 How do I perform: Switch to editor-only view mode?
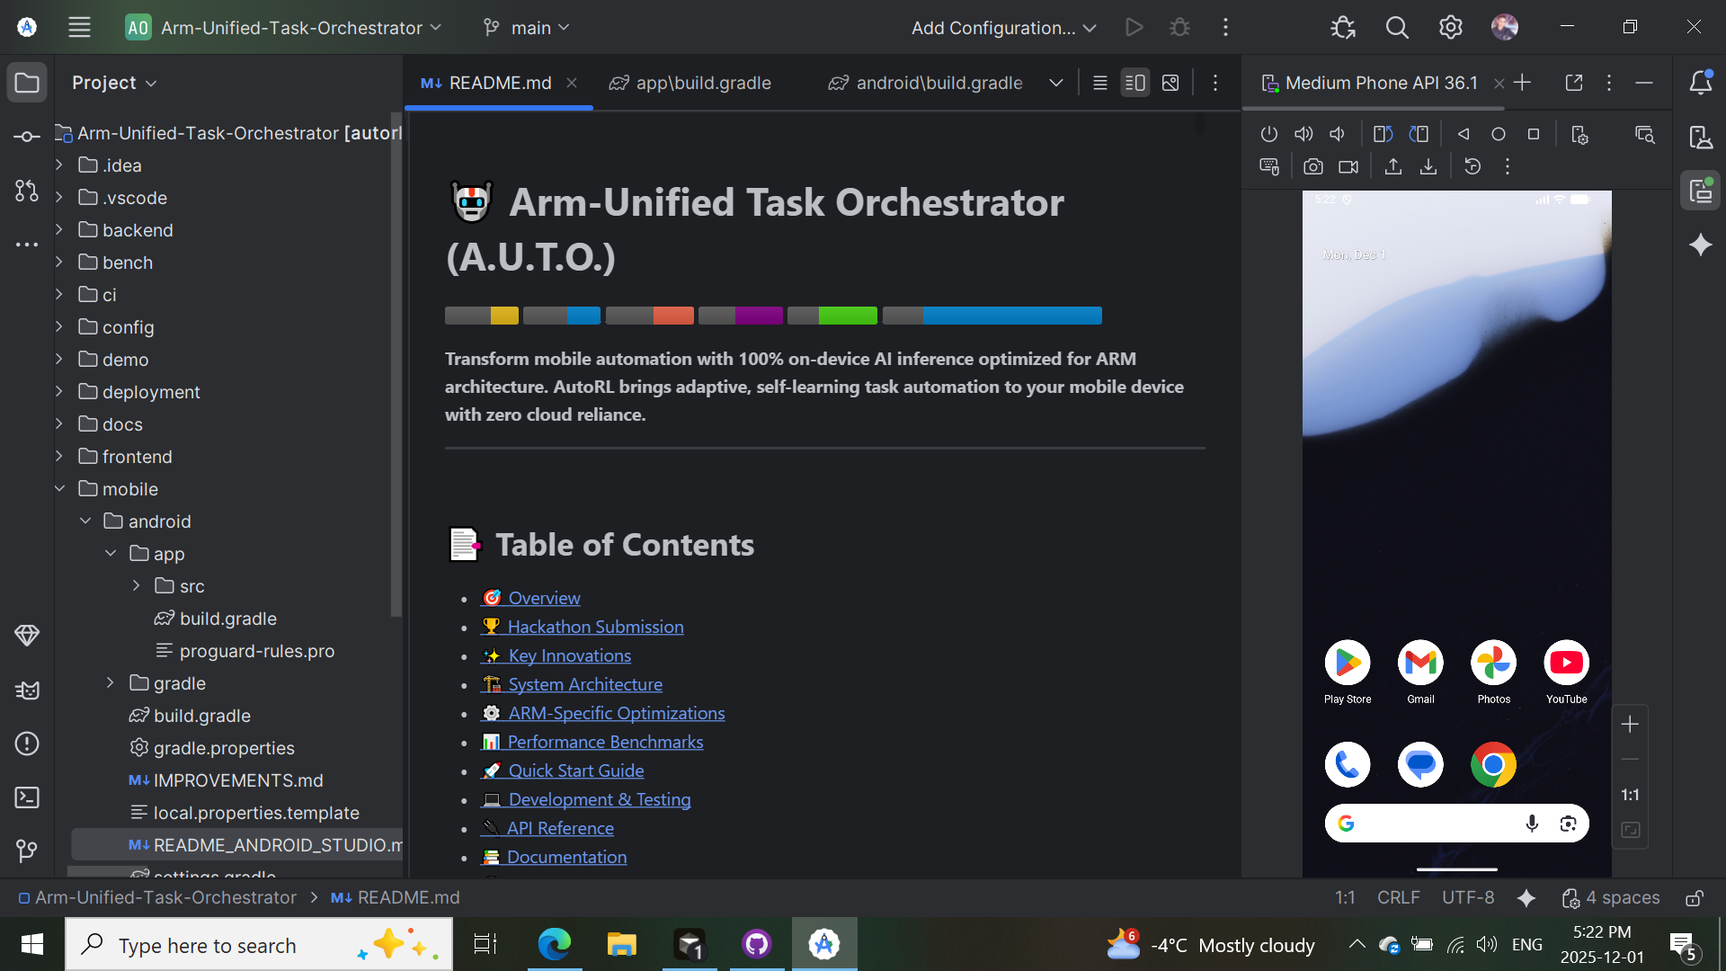(1099, 83)
